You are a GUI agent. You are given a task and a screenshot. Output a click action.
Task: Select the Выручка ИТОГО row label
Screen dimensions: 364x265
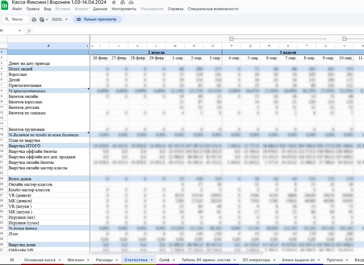tap(48, 146)
